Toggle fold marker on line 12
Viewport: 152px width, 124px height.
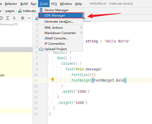tap(48, 86)
